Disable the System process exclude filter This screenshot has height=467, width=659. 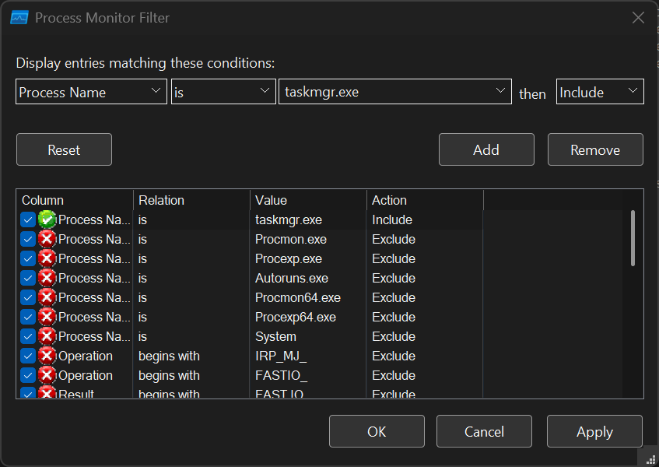[x=28, y=336]
